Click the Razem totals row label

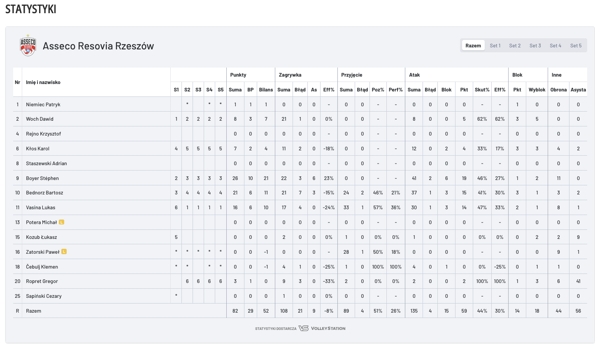pos(33,311)
